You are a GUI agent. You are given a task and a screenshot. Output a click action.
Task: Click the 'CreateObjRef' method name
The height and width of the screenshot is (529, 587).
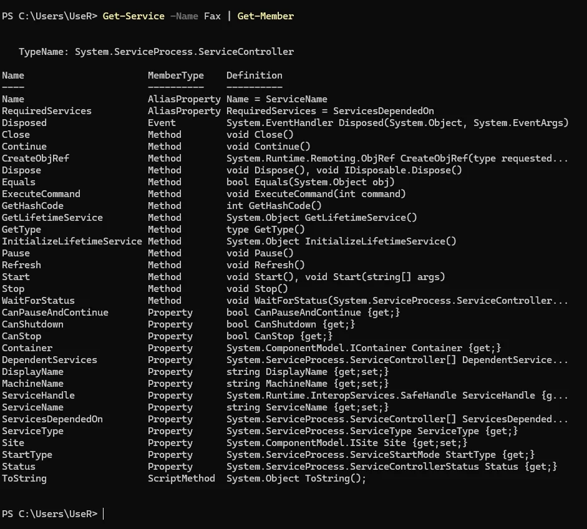(x=36, y=158)
